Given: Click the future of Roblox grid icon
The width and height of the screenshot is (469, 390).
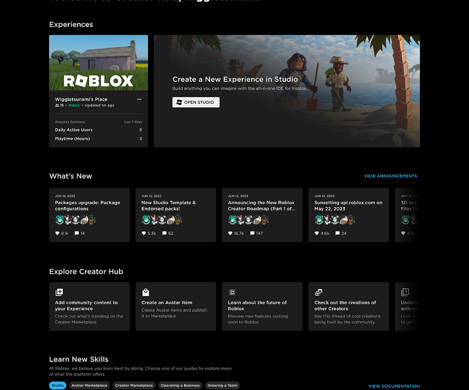Looking at the screenshot, I should click(x=232, y=292).
